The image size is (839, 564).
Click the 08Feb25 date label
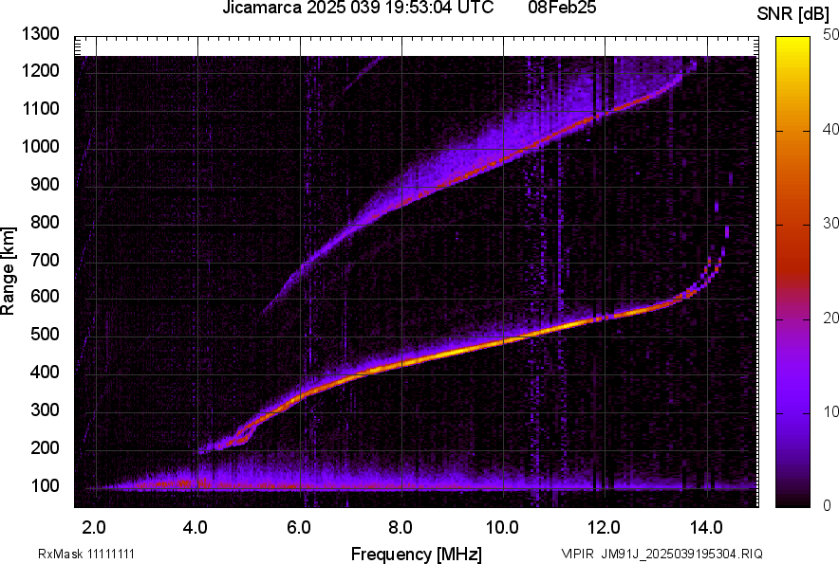click(562, 8)
